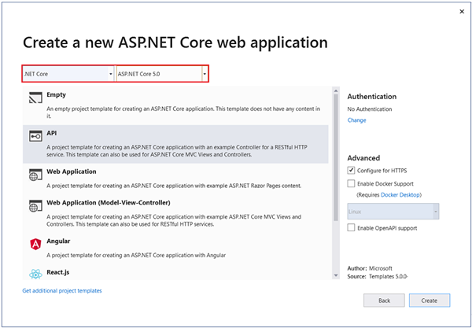Enable Docker Support checkbox
The height and width of the screenshot is (328, 472).
(351, 182)
